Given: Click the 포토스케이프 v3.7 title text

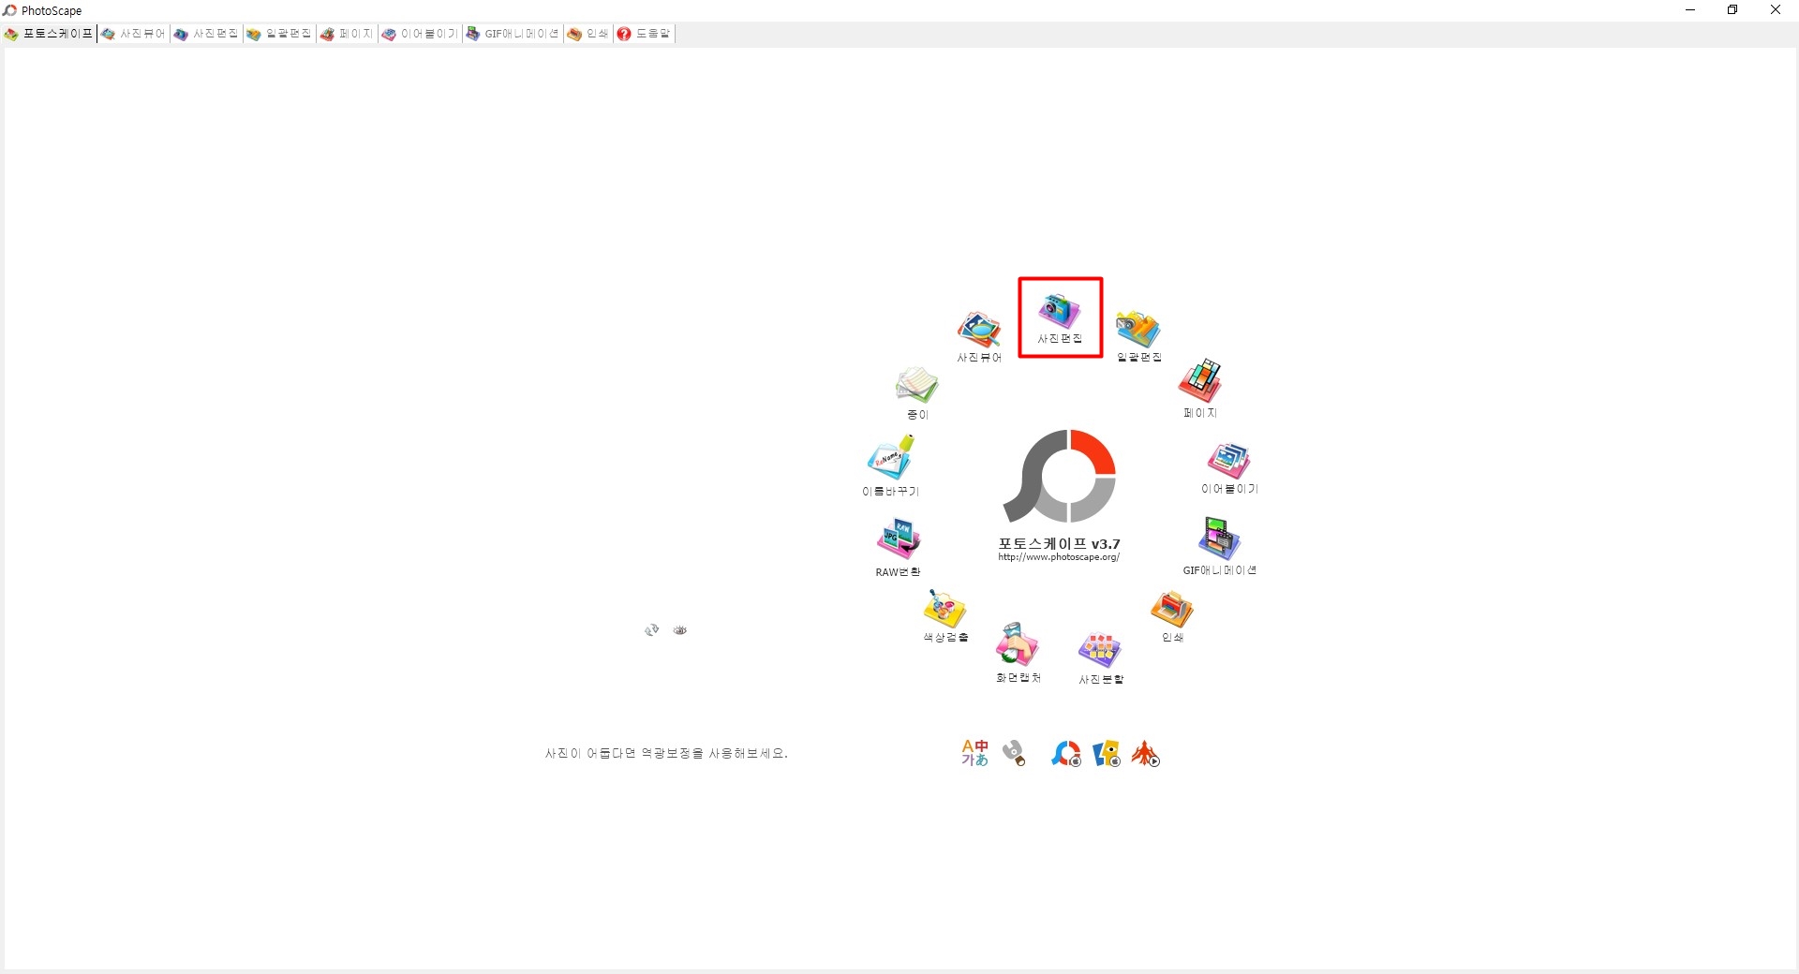Looking at the screenshot, I should pyautogui.click(x=1059, y=543).
